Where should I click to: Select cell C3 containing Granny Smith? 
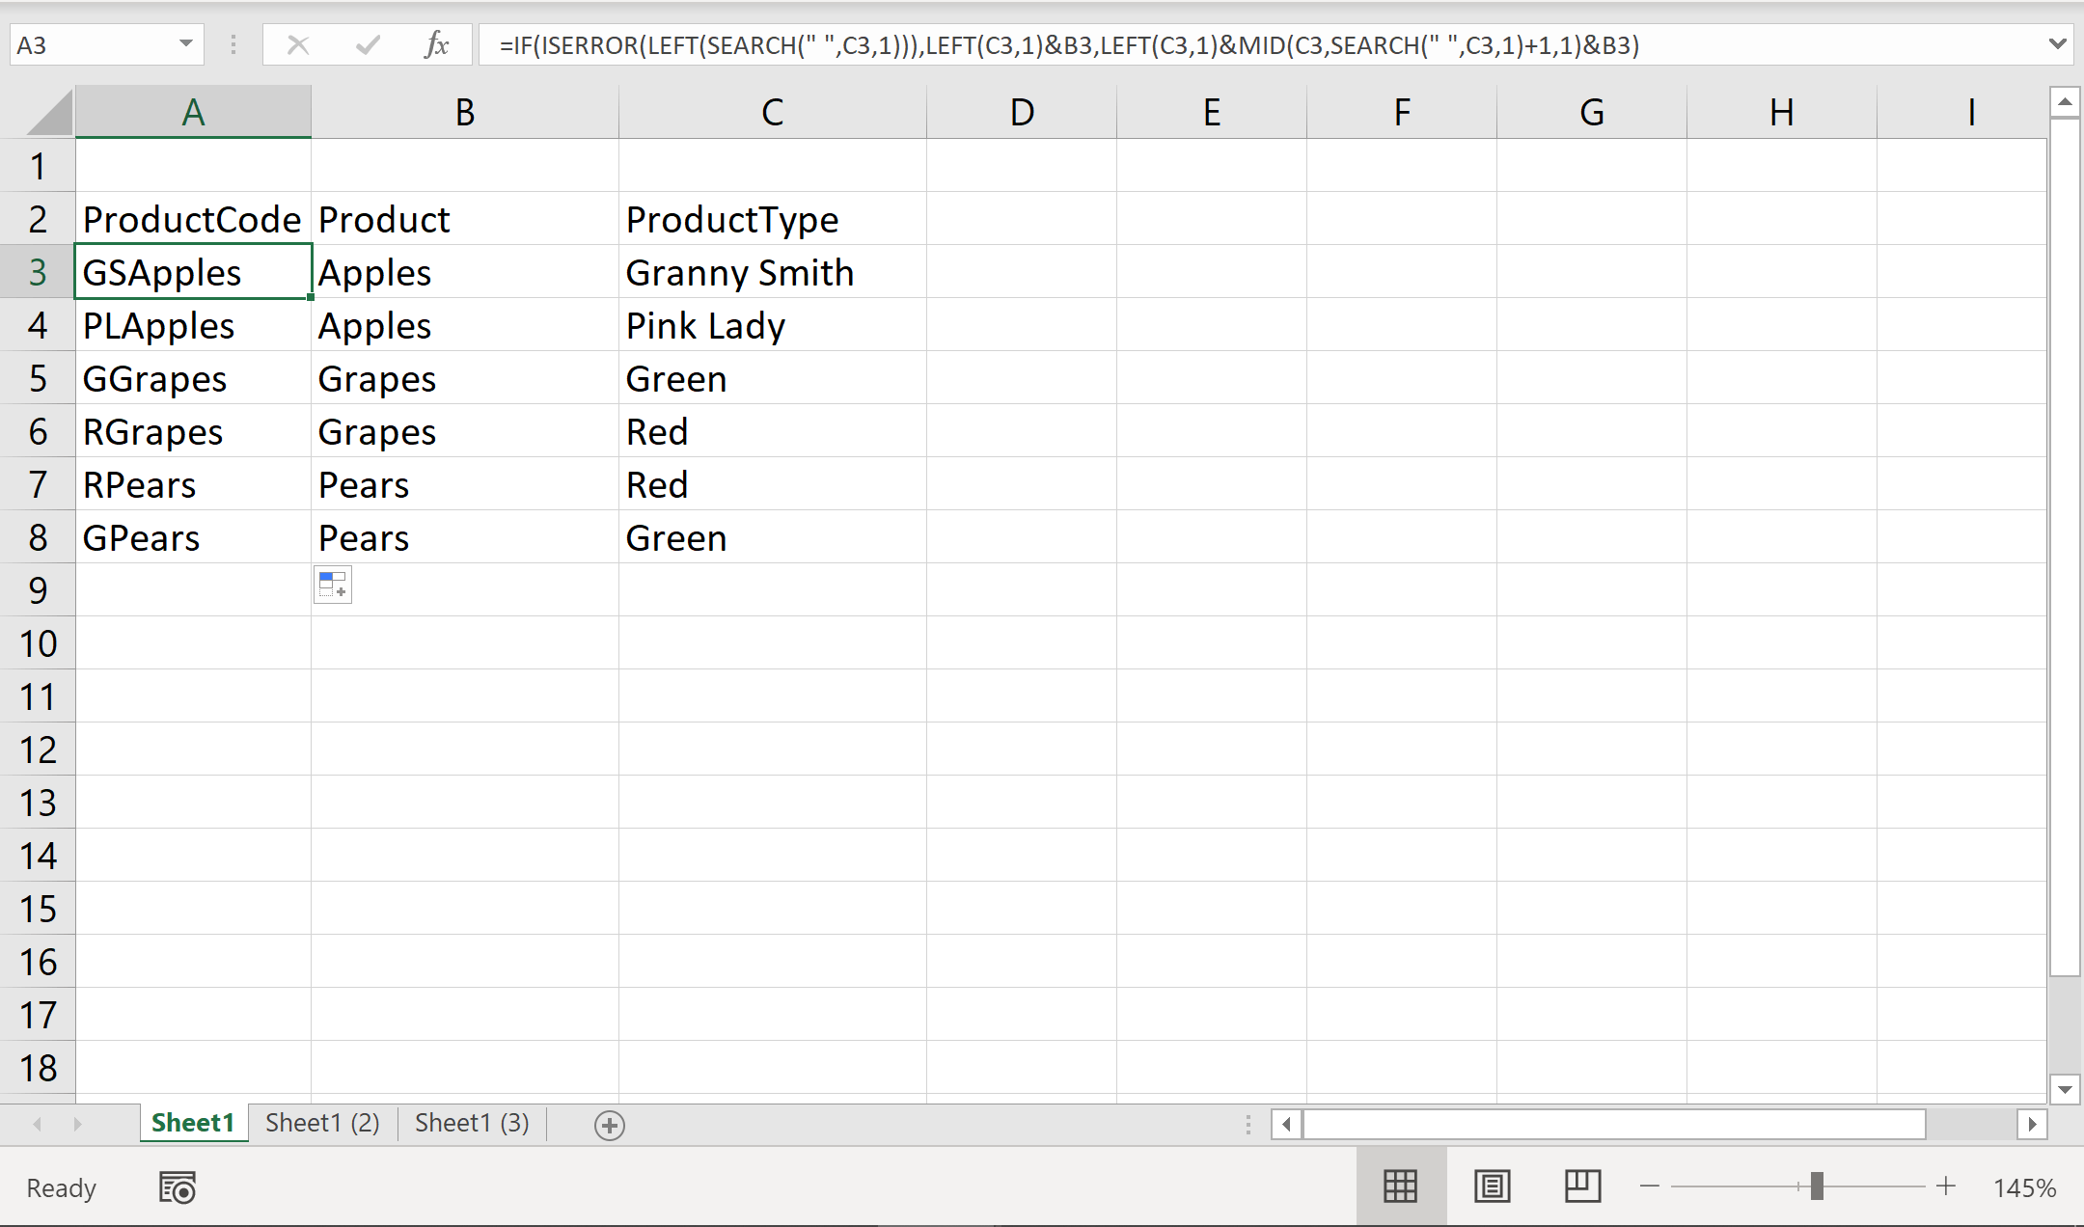click(772, 273)
